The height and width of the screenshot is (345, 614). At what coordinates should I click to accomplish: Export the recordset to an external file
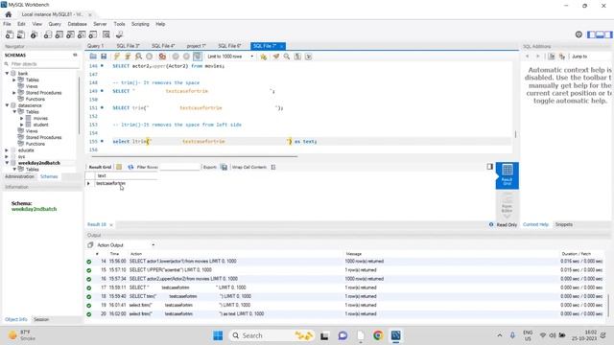point(224,167)
